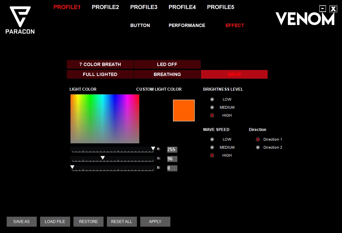Image resolution: width=342 pixels, height=233 pixels.
Task: Close the Venom window
Action: [333, 9]
